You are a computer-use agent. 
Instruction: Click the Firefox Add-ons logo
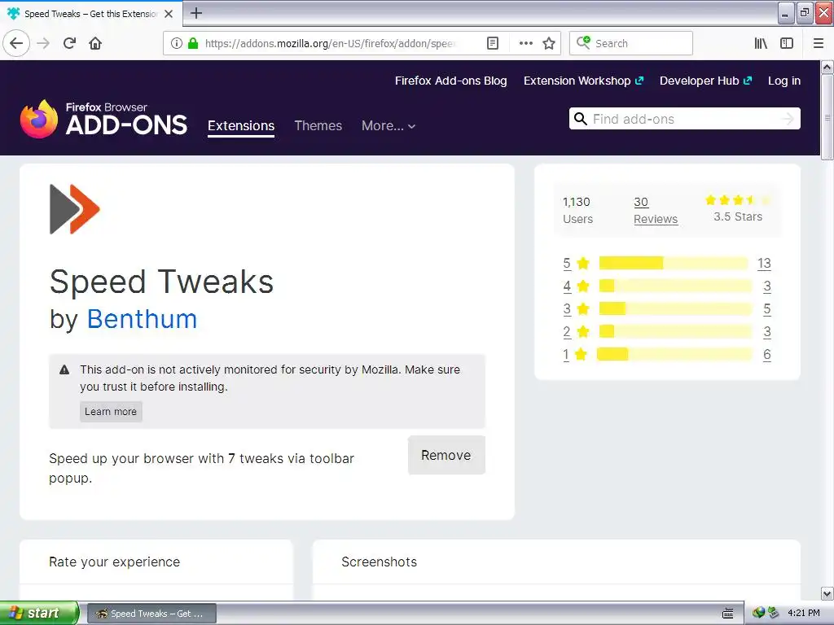[103, 119]
